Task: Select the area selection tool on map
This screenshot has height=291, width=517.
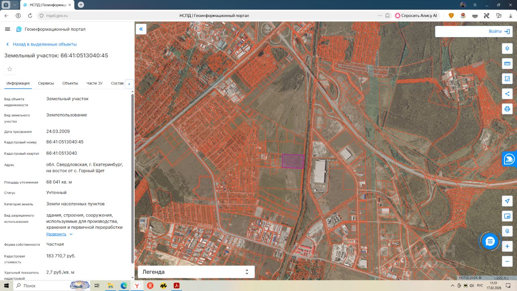Action: point(507,78)
